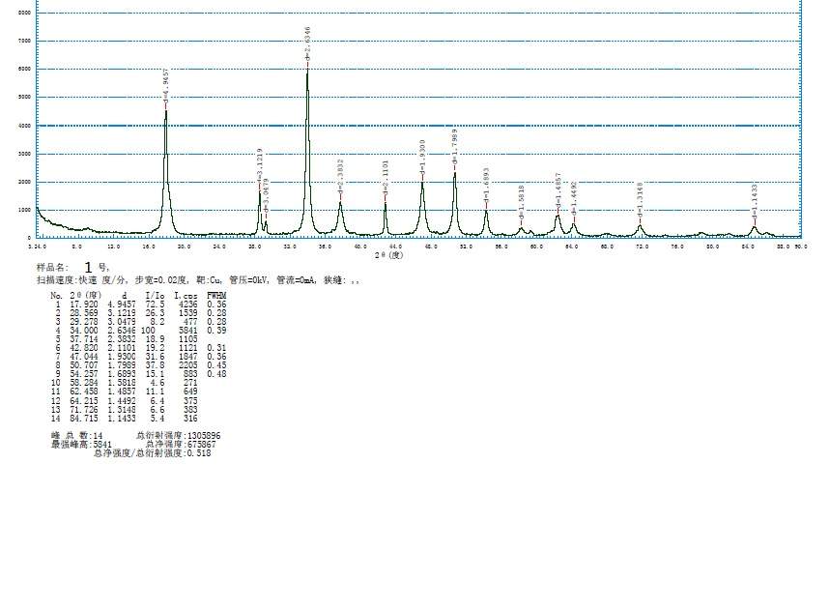Click the 4236 I.cps cell

click(187, 304)
